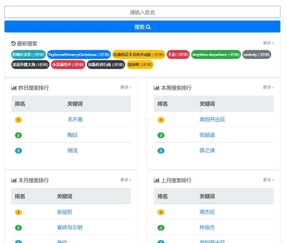Viewport: 286px width, 243px height.
Task: Select the 莫斯科进行曲 search tag
Action: (x=106, y=64)
